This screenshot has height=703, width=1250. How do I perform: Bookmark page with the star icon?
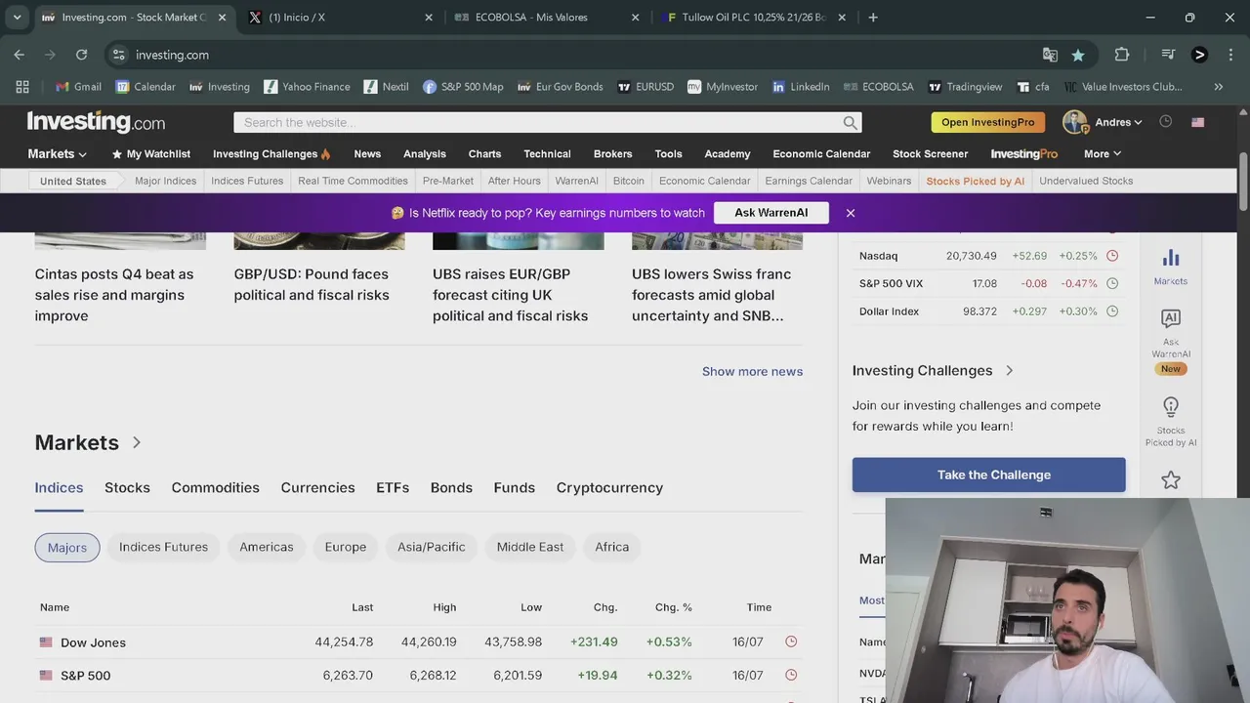[x=1078, y=55]
